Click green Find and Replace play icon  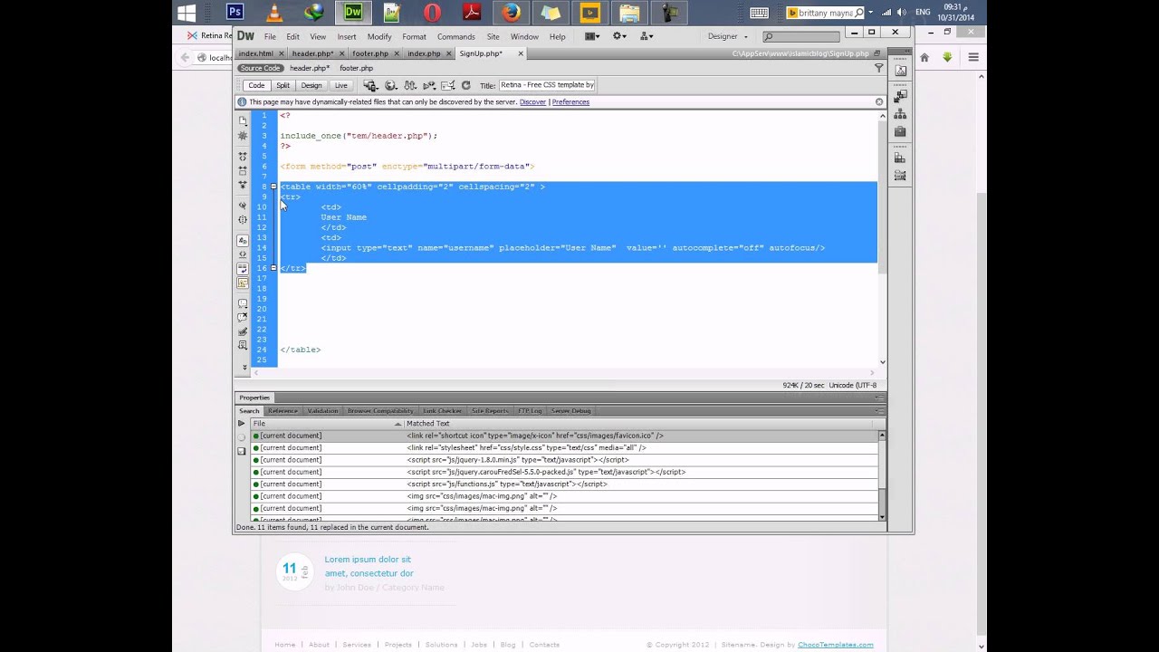pyautogui.click(x=241, y=424)
